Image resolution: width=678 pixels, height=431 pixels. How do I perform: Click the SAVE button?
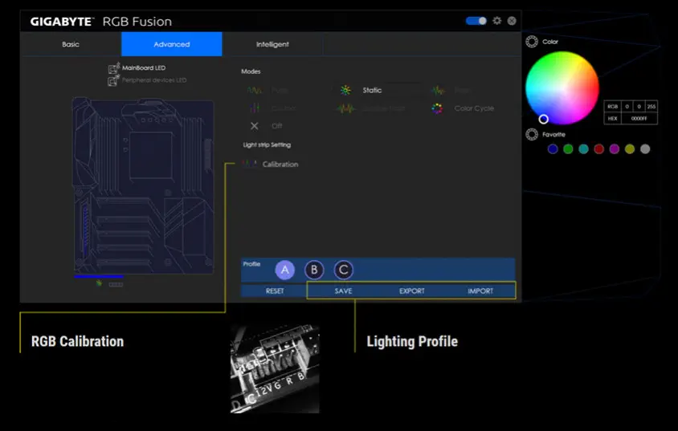(x=343, y=291)
